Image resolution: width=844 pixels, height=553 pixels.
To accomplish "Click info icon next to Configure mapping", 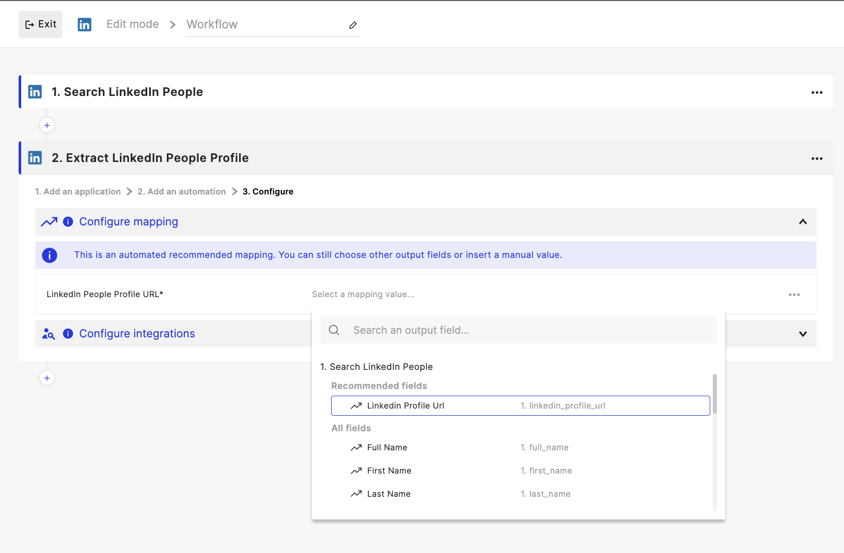I will [x=68, y=222].
